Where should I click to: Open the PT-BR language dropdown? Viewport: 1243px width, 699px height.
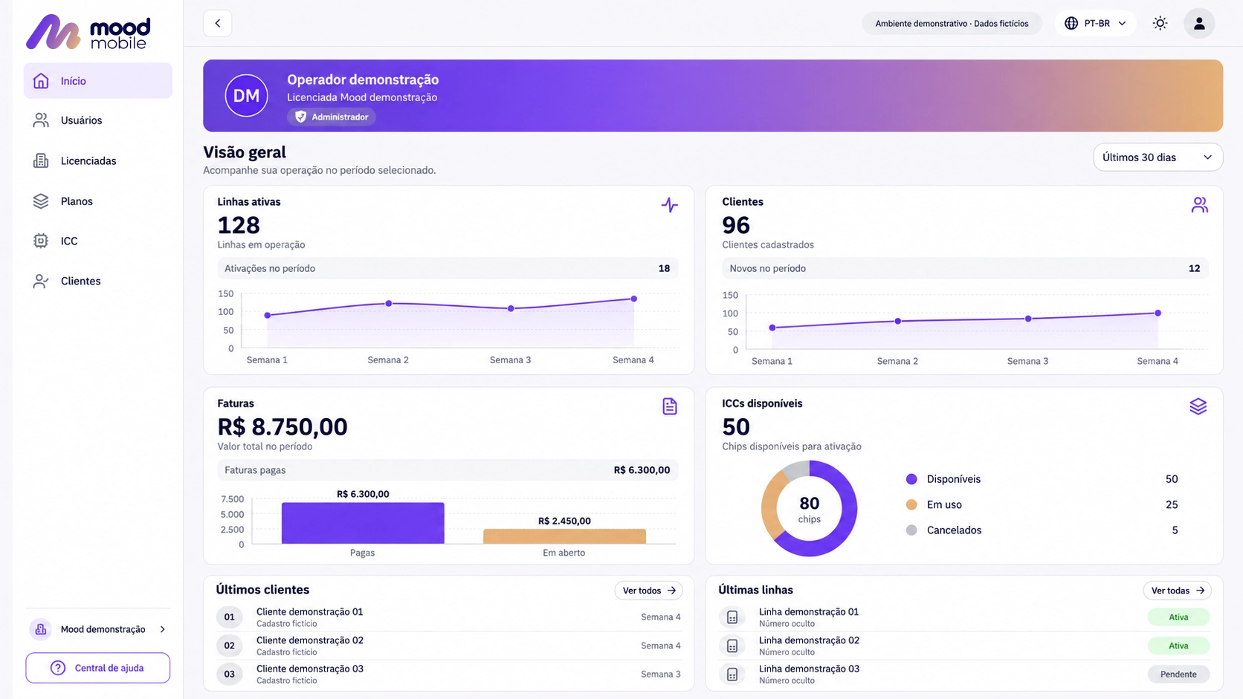pyautogui.click(x=1095, y=23)
